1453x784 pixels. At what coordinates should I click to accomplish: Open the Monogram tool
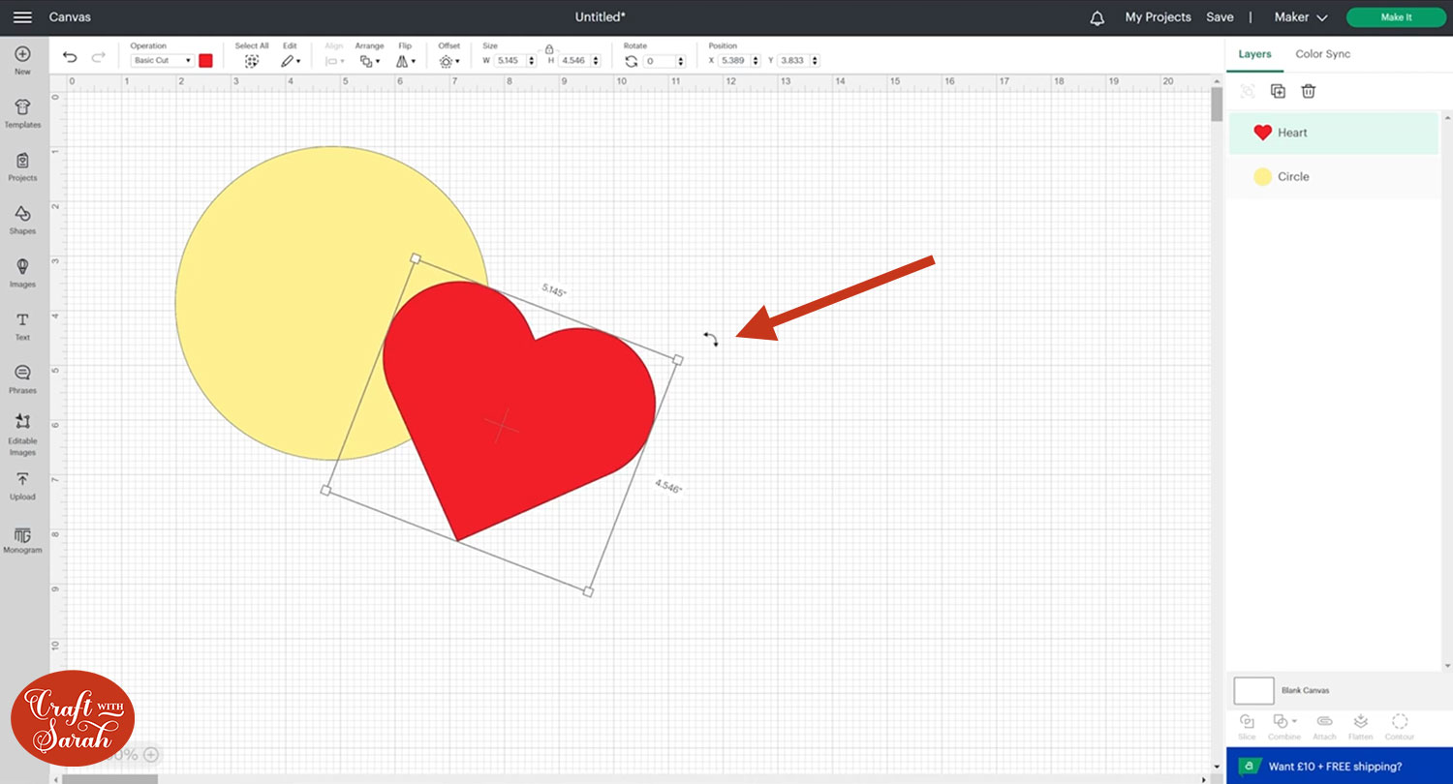pos(22,539)
